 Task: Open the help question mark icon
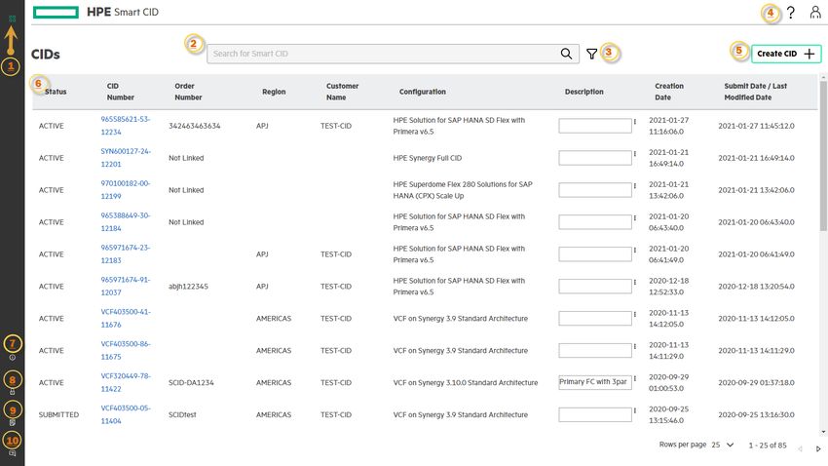791,12
